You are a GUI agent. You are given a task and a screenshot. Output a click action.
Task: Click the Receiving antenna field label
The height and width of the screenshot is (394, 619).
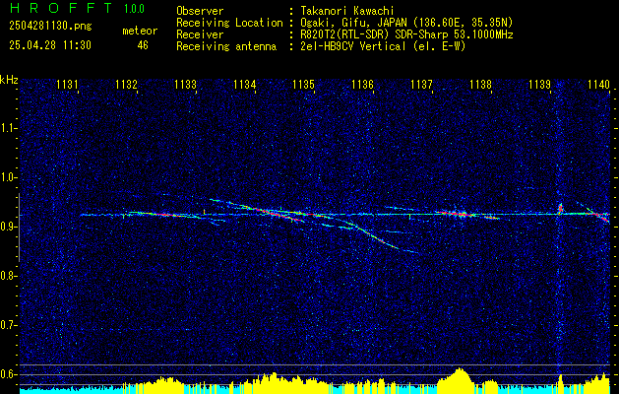[226, 46]
